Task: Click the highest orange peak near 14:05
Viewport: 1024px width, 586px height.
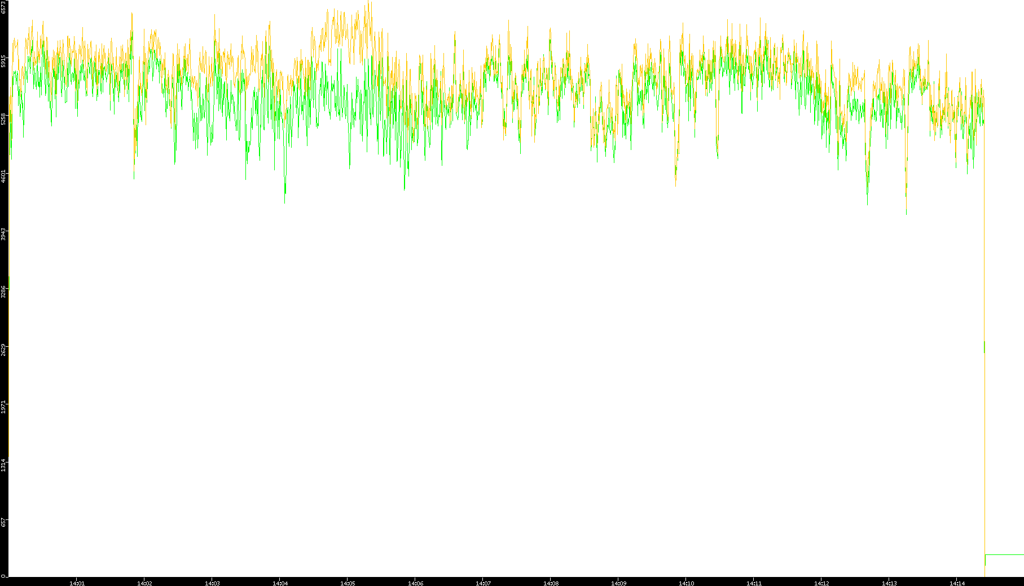Action: coord(368,3)
